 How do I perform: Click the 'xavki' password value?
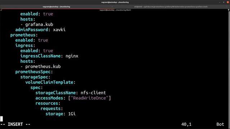(x=59, y=30)
